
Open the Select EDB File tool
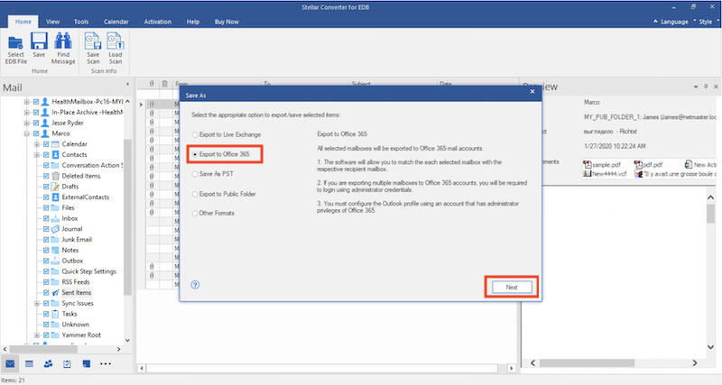[15, 49]
